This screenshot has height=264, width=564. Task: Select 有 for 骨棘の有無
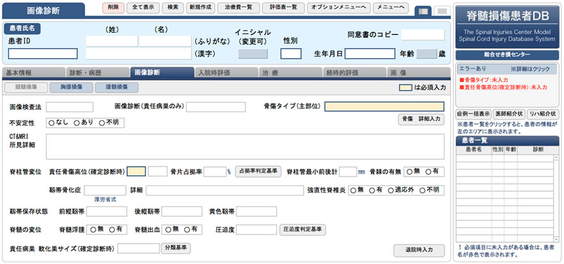(x=428, y=171)
